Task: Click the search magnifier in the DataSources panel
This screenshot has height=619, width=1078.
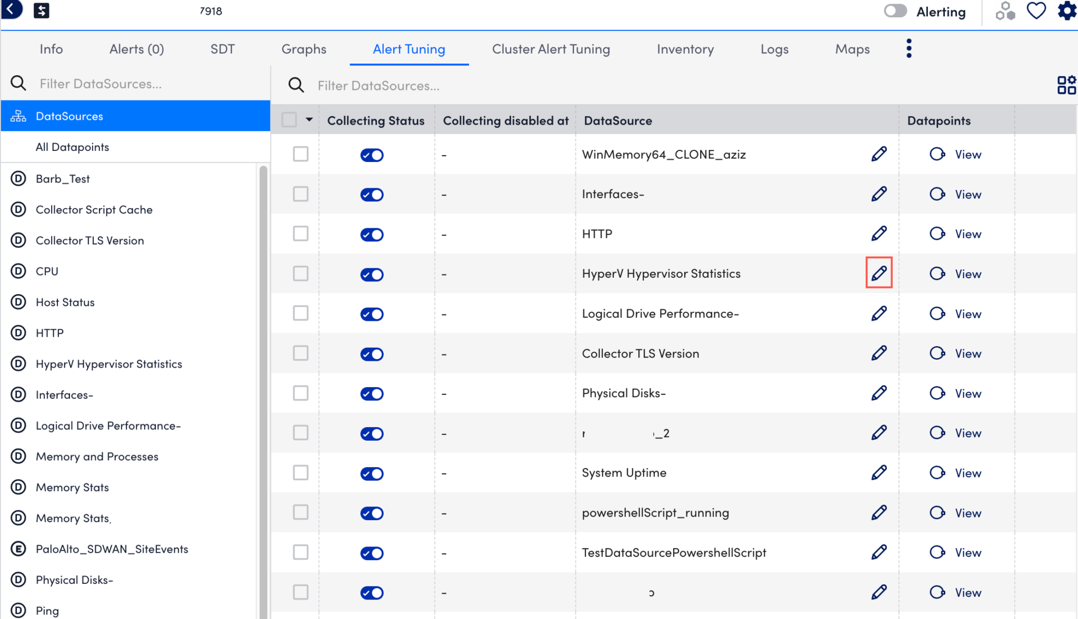Action: pyautogui.click(x=18, y=83)
